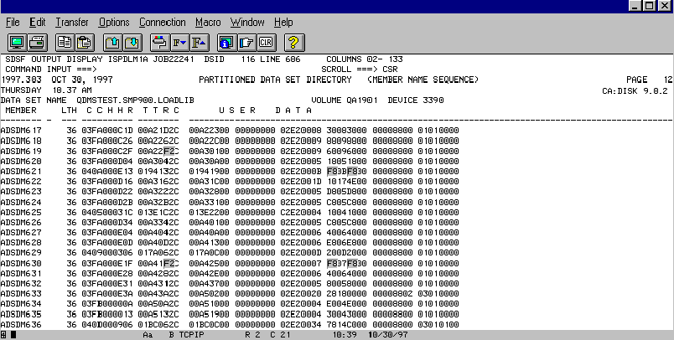Viewport: 674px width, 340px height.
Task: Select member row ADSDM629
Action: coord(230,252)
